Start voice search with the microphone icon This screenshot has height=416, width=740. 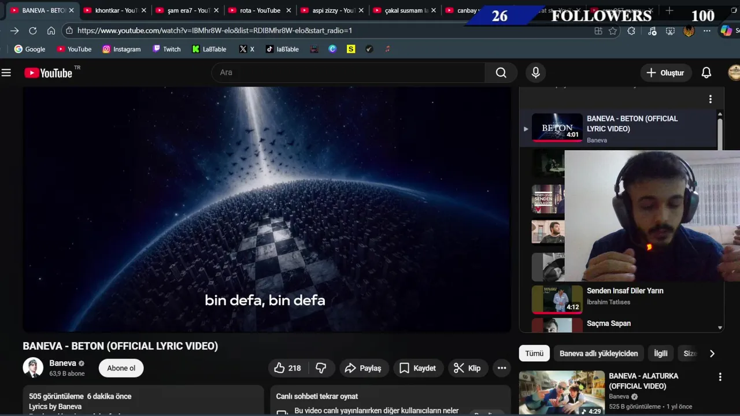click(536, 72)
